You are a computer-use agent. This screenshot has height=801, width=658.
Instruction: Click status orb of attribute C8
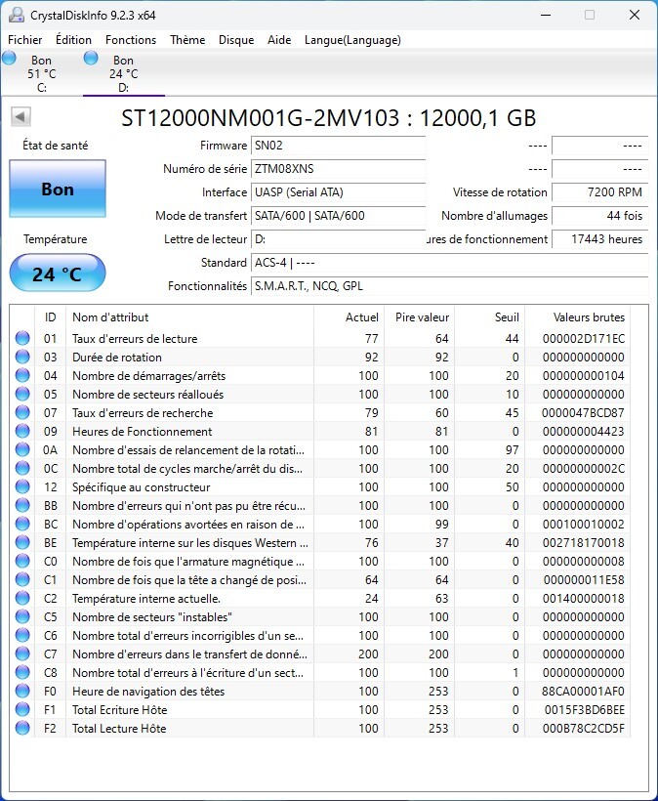(22, 672)
